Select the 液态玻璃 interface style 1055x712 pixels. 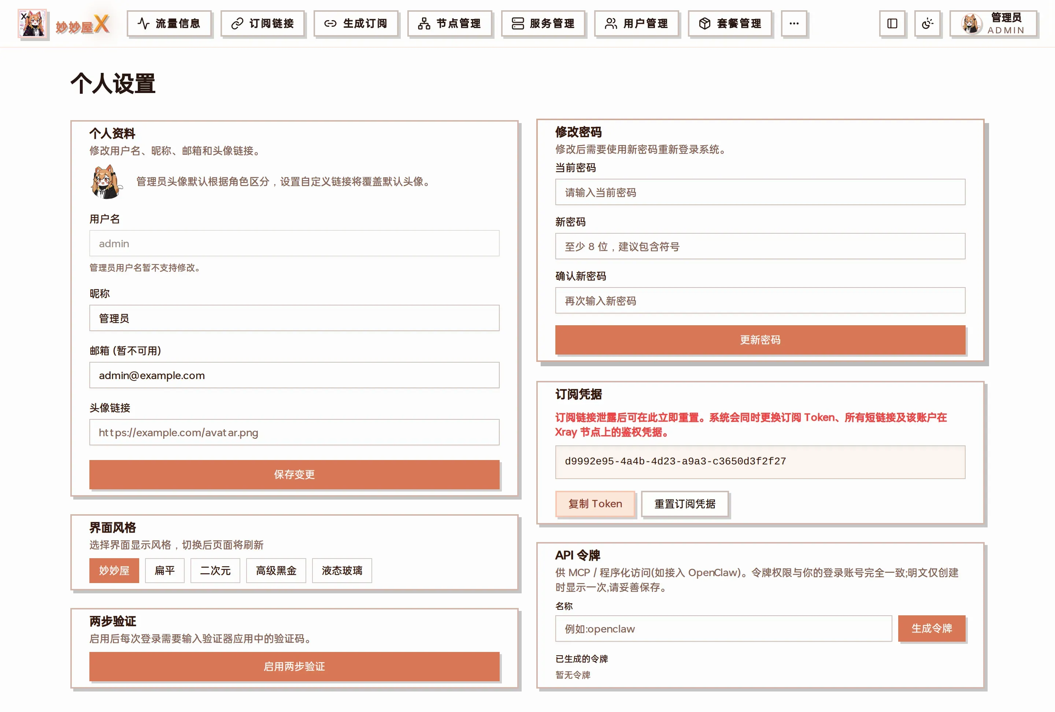pyautogui.click(x=342, y=571)
